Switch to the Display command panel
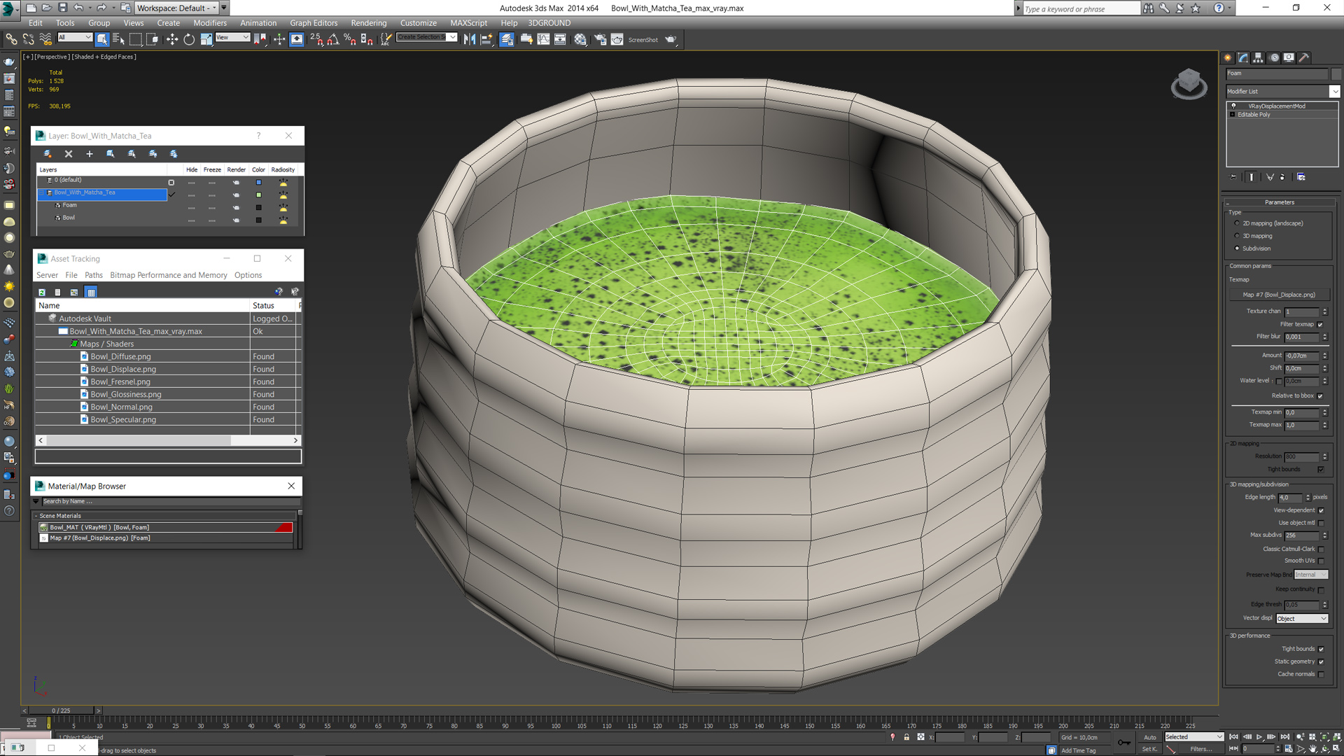The width and height of the screenshot is (1344, 756). [x=1289, y=58]
